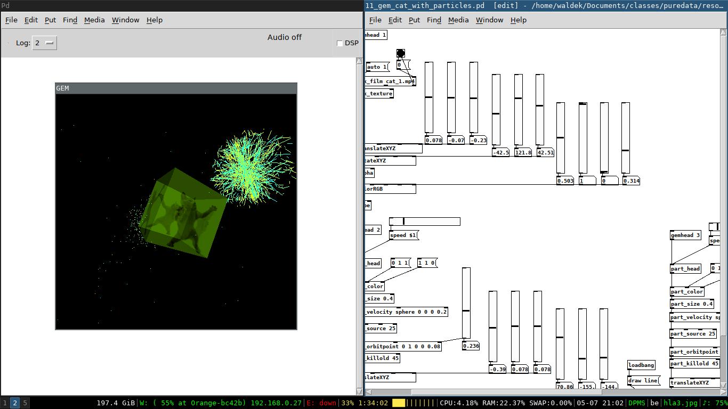
Task: Open Help menu in Pd main window
Action: 155,20
